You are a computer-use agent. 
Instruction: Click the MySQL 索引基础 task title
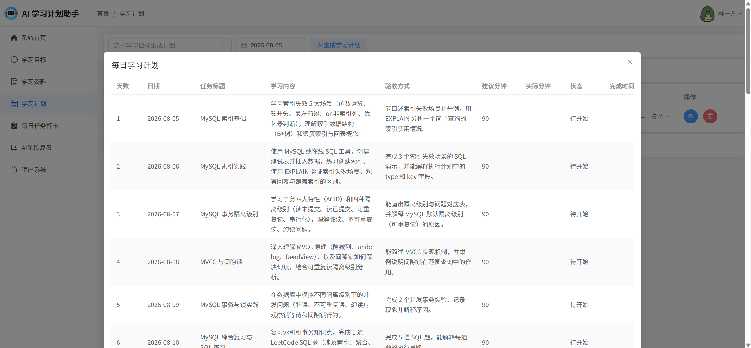223,118
